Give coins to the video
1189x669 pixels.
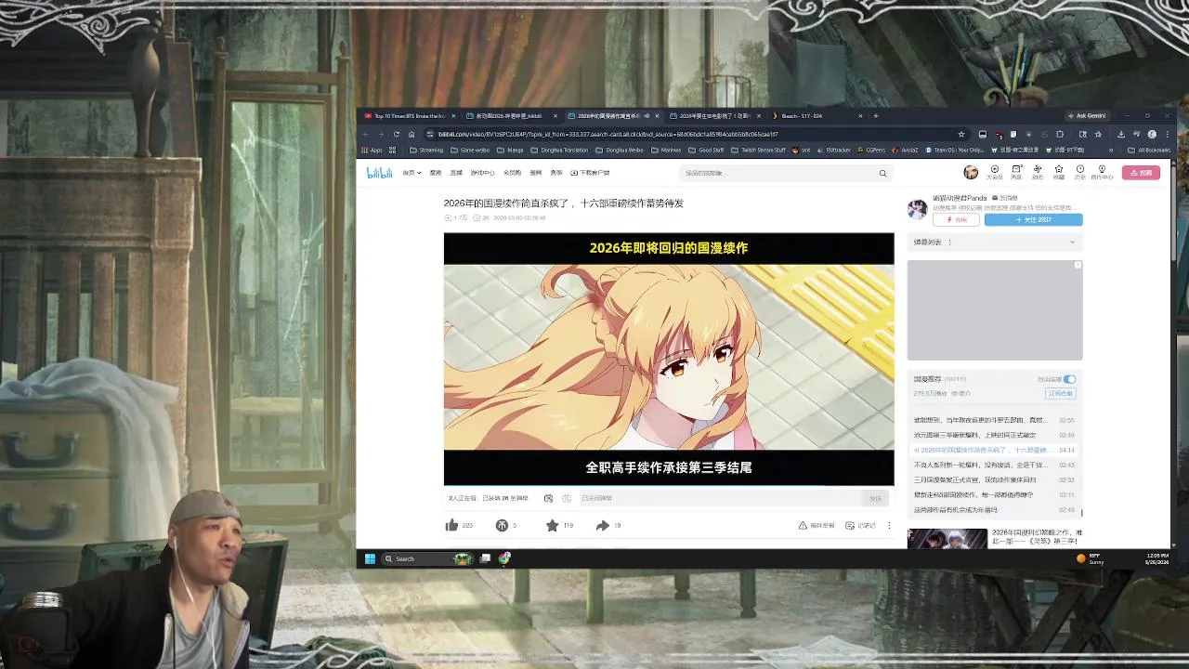pos(502,525)
